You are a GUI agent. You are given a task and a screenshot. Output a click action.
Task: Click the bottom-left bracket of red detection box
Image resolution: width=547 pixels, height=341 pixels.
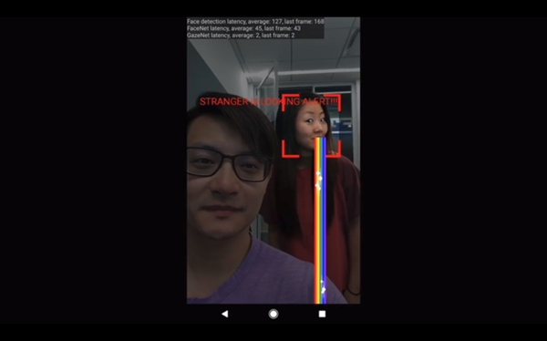point(290,149)
